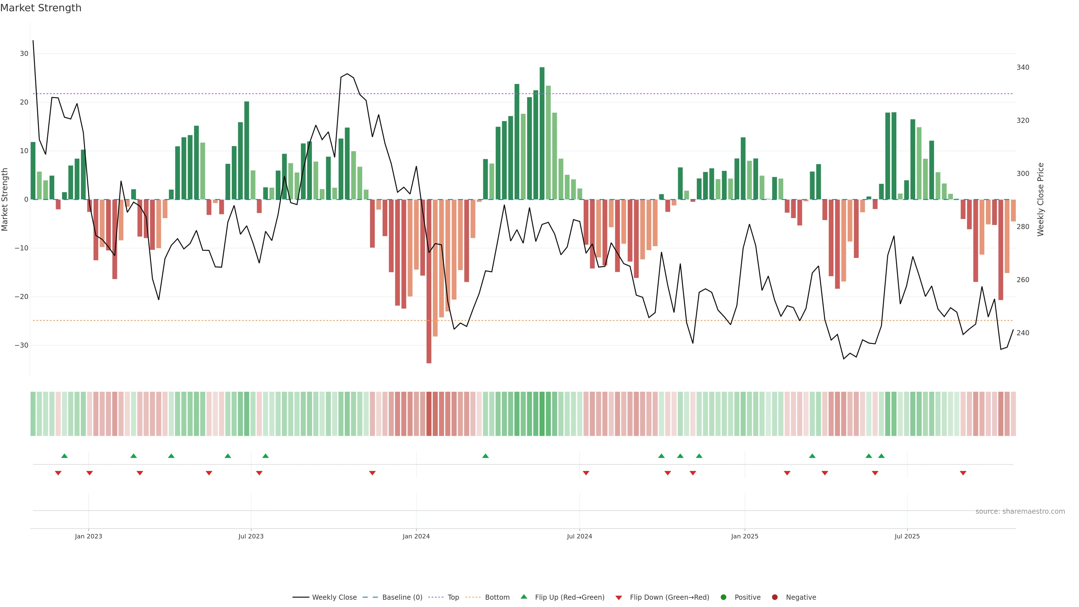Click the Weekly Close Price axis title
Image resolution: width=1079 pixels, height=607 pixels.
pos(1041,200)
